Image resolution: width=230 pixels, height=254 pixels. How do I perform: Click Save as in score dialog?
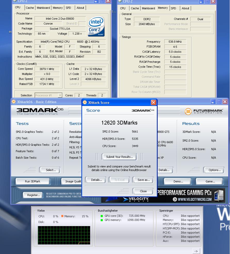[143, 180]
